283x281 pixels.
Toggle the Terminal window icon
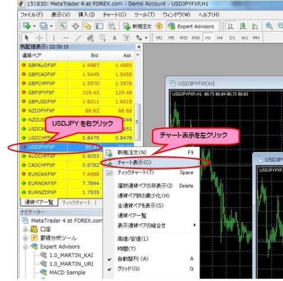(x=100, y=26)
